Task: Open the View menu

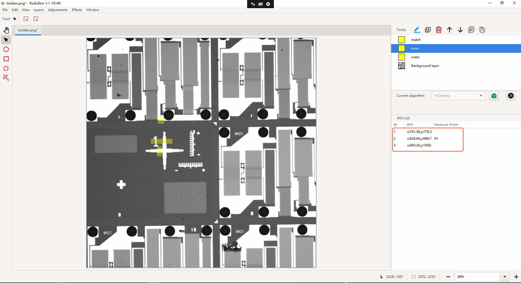Action: click(x=26, y=10)
